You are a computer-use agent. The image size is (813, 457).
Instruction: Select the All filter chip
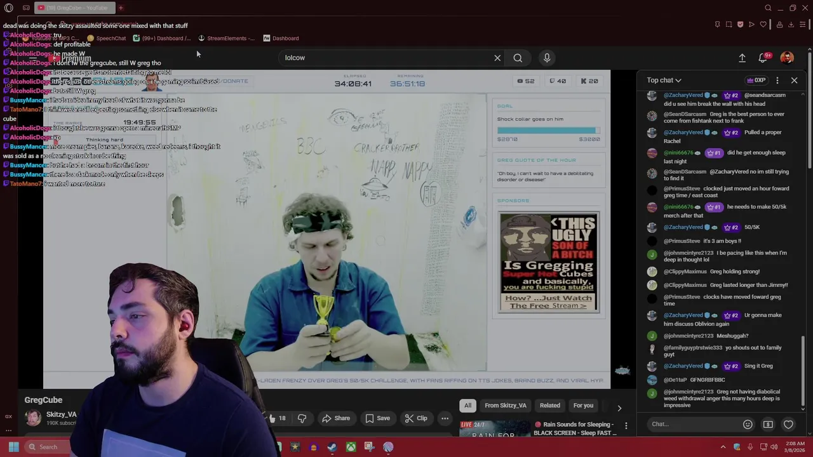point(467,406)
